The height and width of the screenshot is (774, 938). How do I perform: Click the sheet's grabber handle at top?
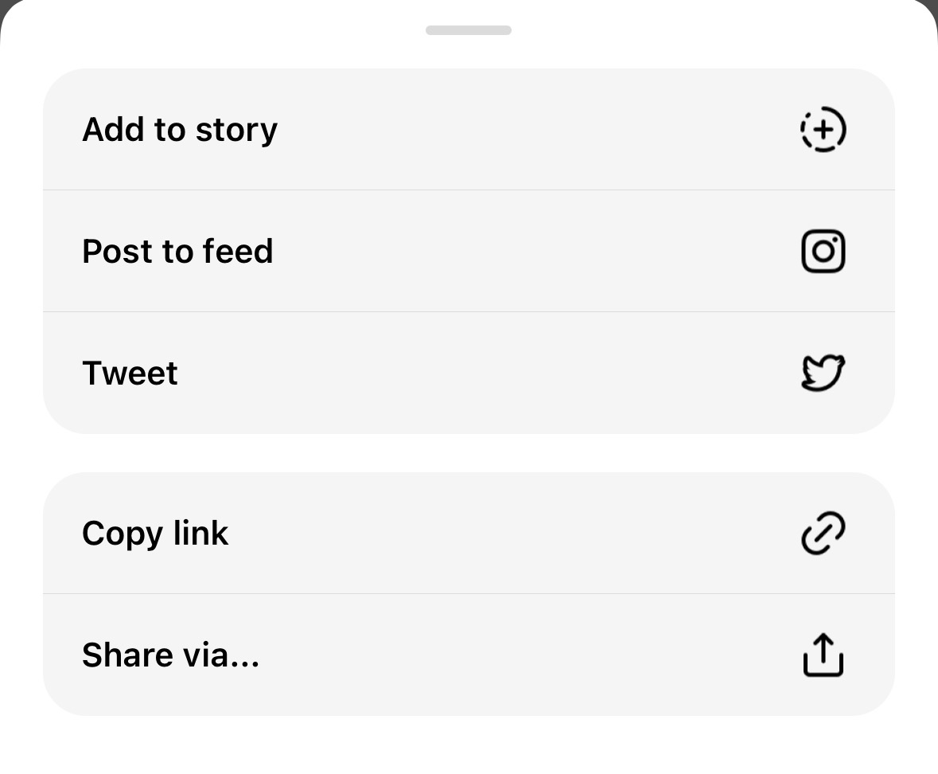[469, 30]
